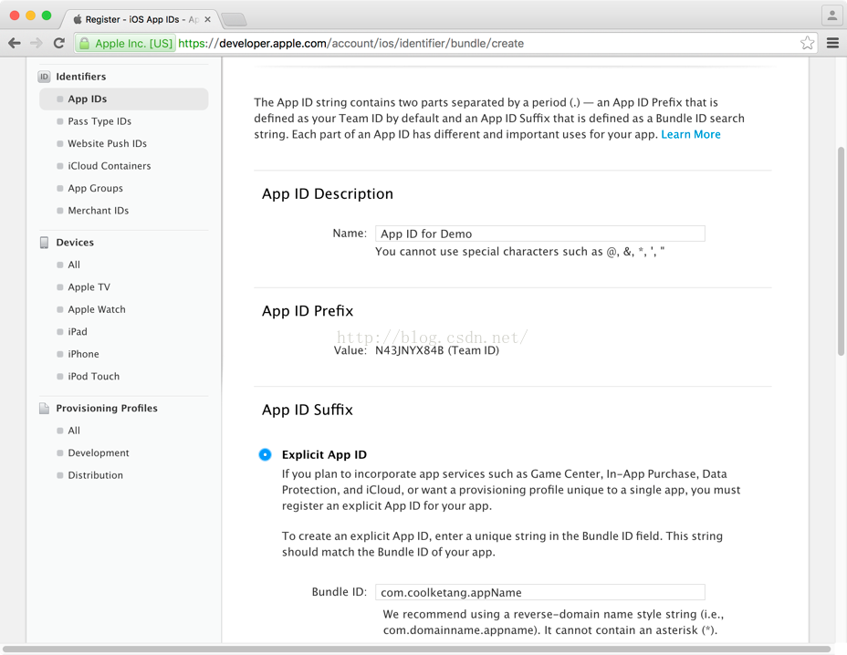Click the App ID Name input field
847x655 pixels.
540,234
